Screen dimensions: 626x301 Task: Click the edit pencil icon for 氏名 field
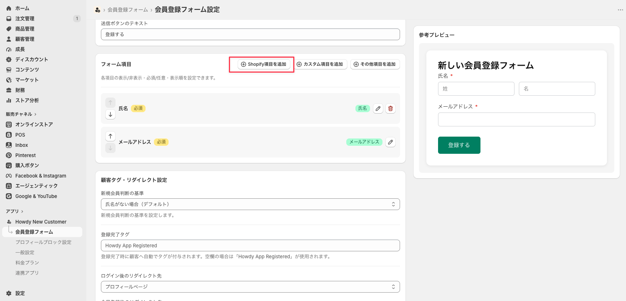pyautogui.click(x=378, y=108)
